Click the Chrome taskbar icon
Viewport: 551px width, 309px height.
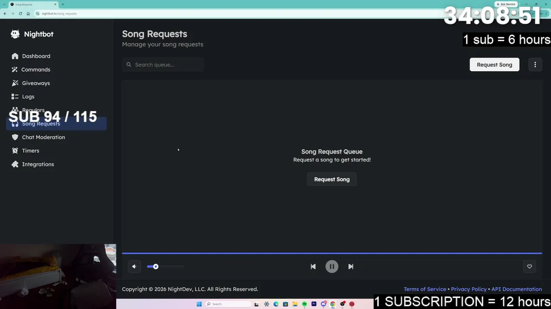pos(333,304)
